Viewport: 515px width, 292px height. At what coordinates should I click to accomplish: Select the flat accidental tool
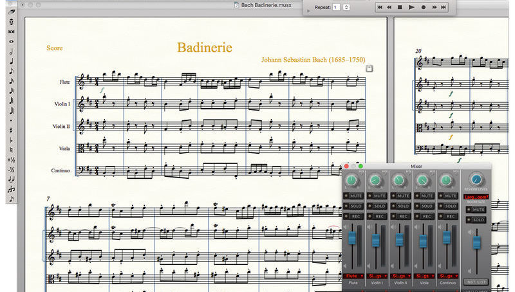click(x=11, y=140)
